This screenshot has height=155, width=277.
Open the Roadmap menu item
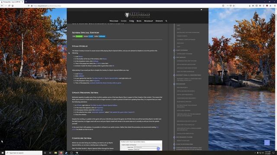click(x=148, y=21)
